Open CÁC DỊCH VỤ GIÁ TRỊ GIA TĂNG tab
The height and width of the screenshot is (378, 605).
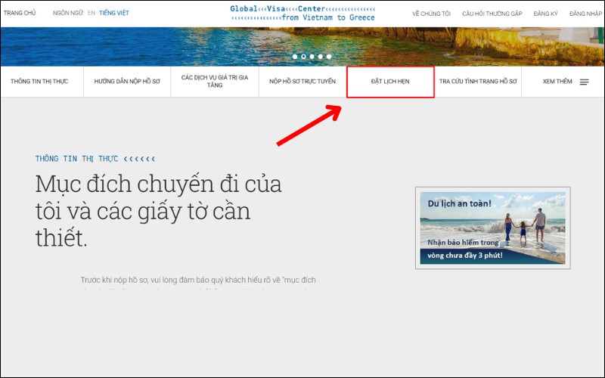click(x=215, y=82)
